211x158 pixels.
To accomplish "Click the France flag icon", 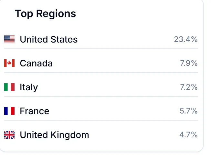I will point(9,111).
